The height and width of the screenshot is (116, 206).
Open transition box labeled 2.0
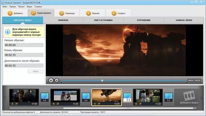[x=168, y=97]
